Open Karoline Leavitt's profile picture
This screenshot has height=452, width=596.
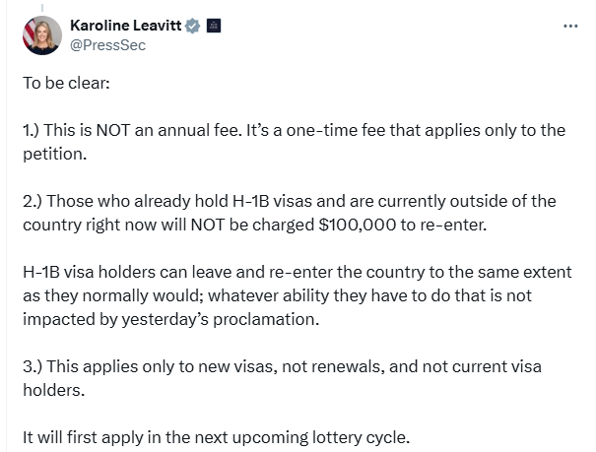pyautogui.click(x=42, y=35)
